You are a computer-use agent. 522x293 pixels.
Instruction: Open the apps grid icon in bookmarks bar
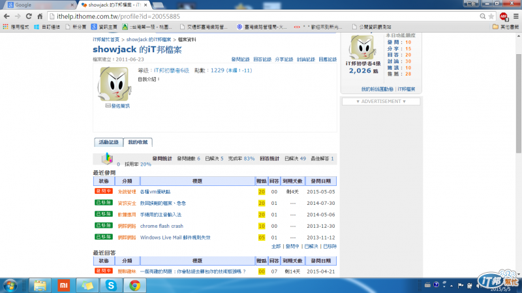coord(5,27)
